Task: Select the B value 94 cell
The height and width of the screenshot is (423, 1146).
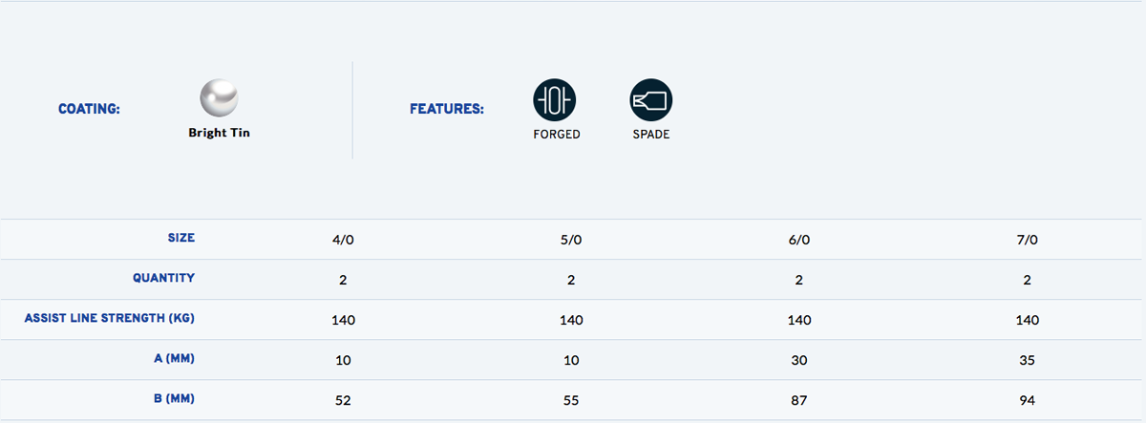Action: (x=1027, y=400)
